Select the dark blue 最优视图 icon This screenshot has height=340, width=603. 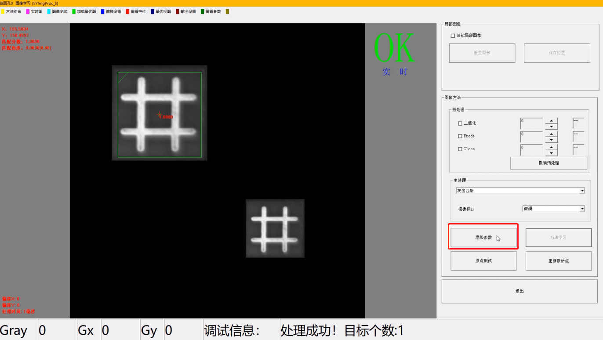(153, 11)
